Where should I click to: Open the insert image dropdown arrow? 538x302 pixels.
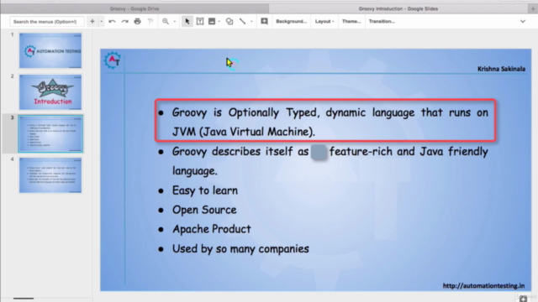pyautogui.click(x=219, y=21)
